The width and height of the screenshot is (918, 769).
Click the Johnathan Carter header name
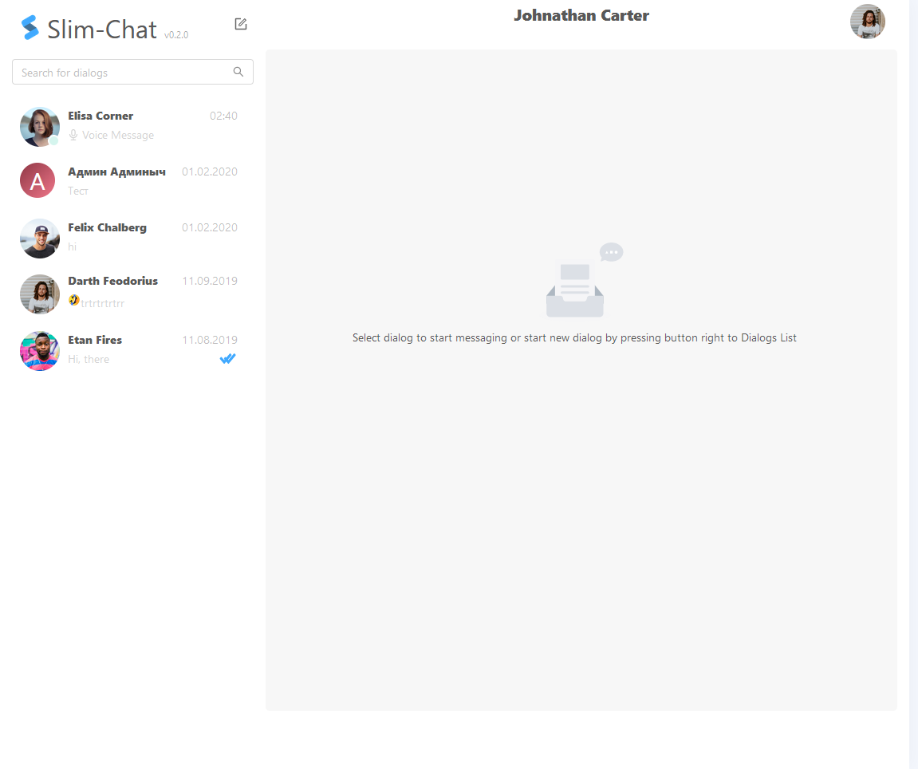pos(581,15)
